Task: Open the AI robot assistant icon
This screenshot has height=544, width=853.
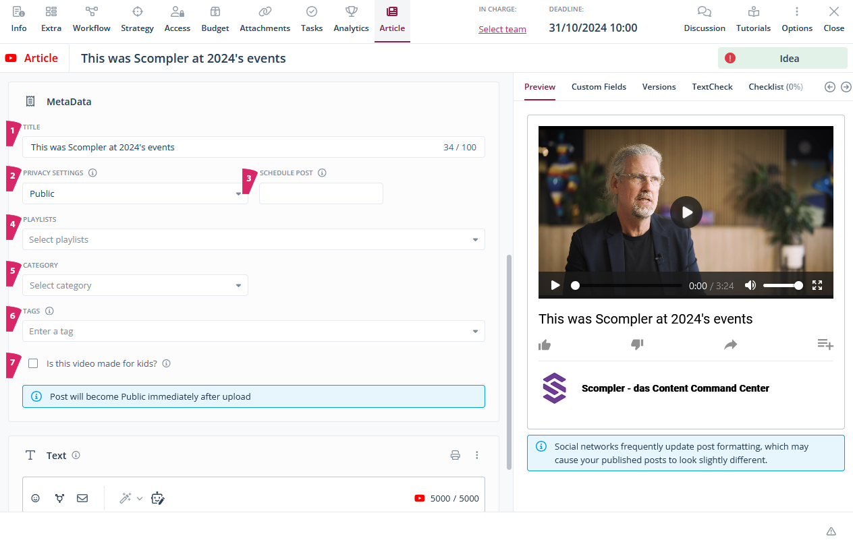Action: coord(158,498)
